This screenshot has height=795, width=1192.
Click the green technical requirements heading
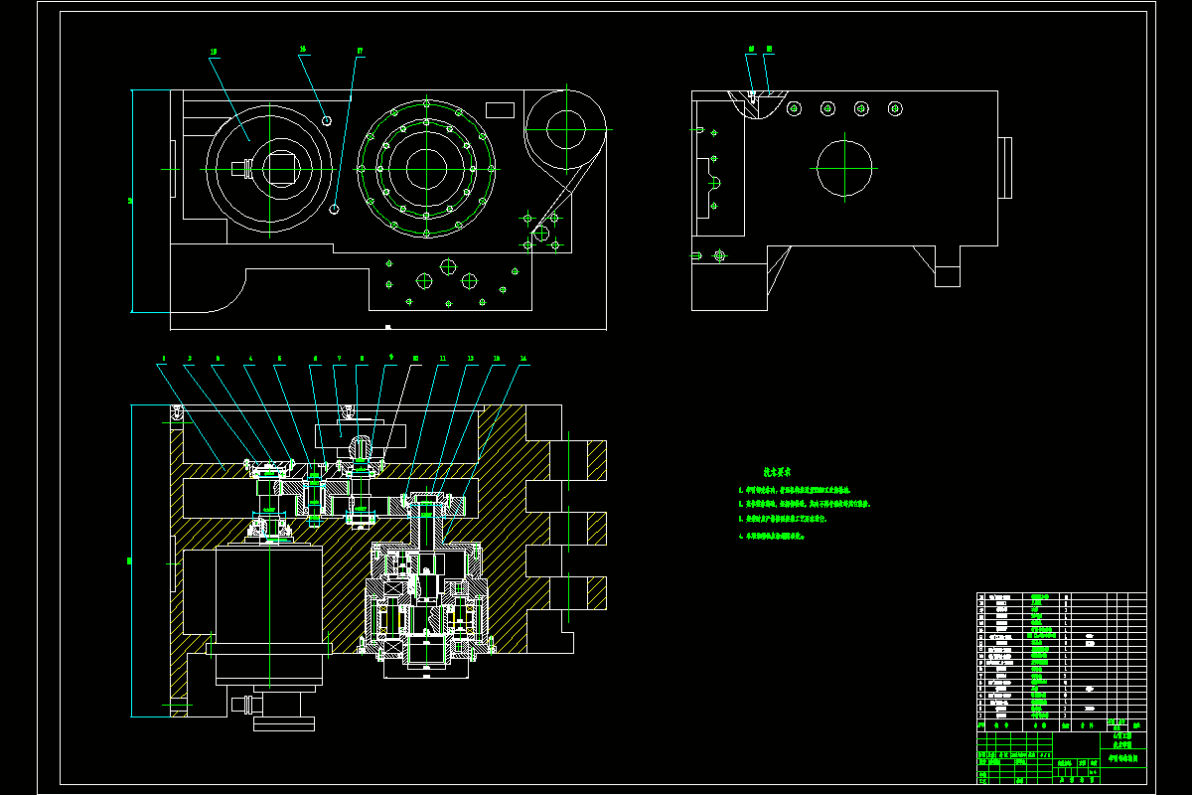777,472
